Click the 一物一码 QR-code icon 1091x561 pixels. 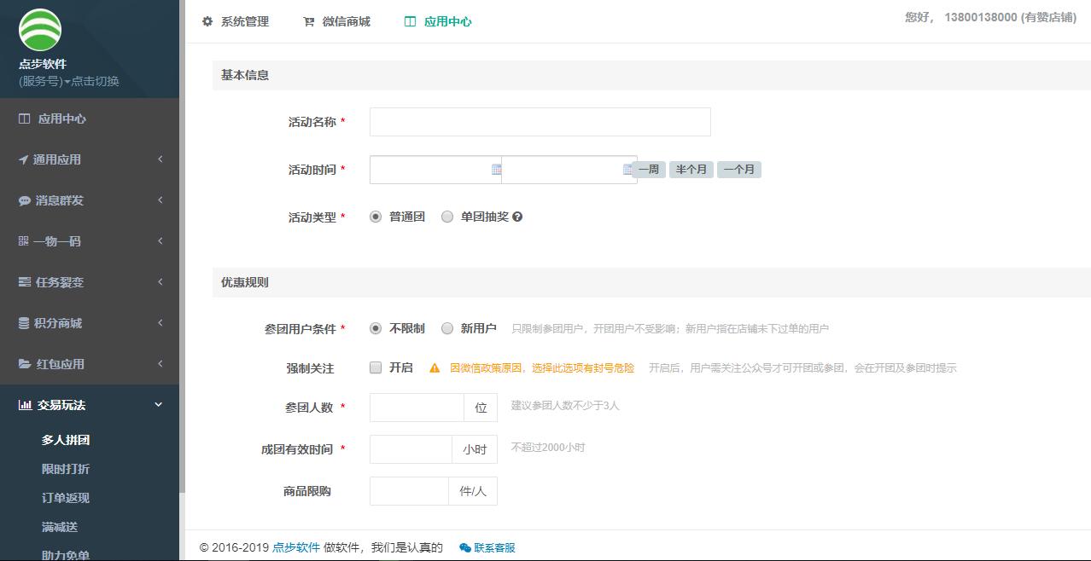(21, 241)
